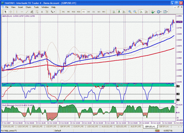Set timeframe to H1
The width and height of the screenshot is (184, 133).
(x=84, y=12)
